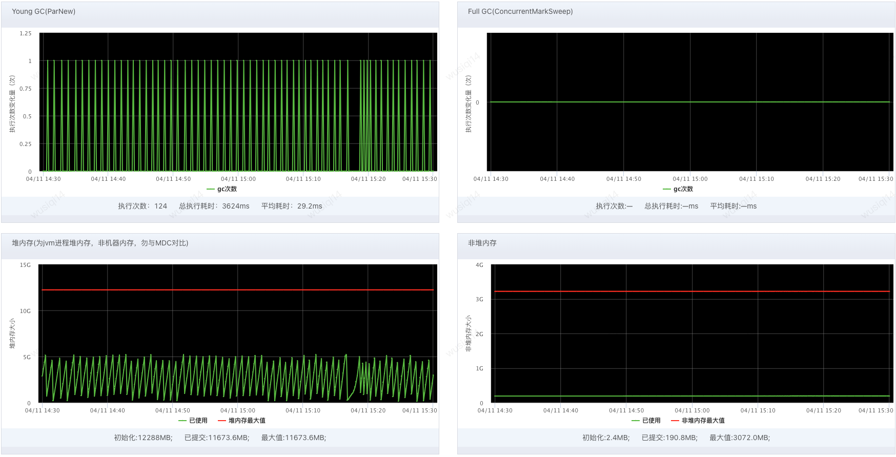Hide 堆内存最大值 series via its legend

point(241,421)
